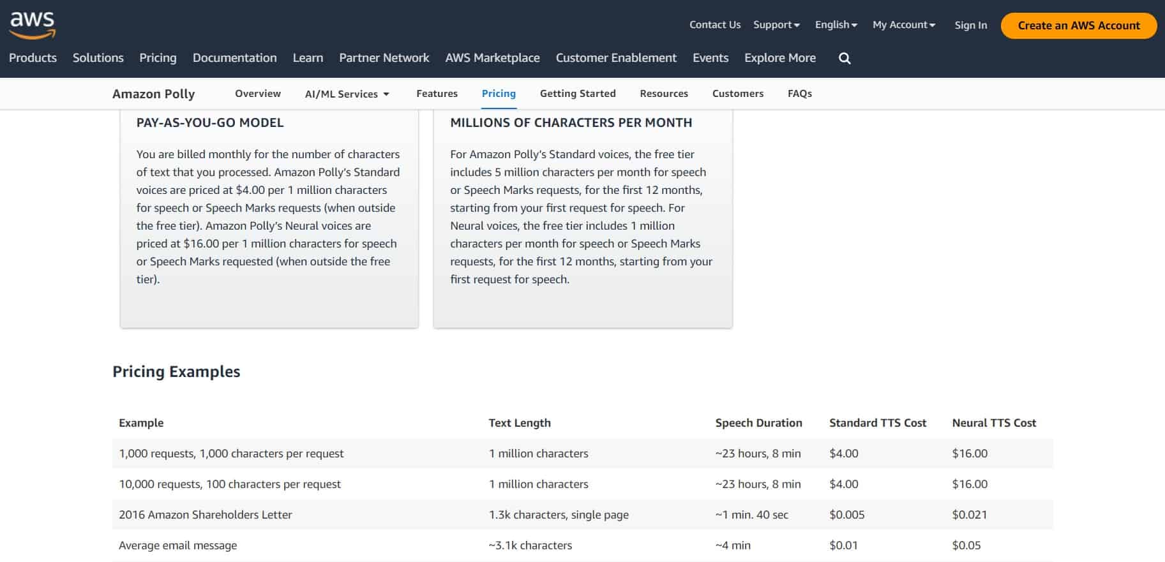Open the Resources tab
Image resolution: width=1165 pixels, height=562 pixels.
pos(664,93)
